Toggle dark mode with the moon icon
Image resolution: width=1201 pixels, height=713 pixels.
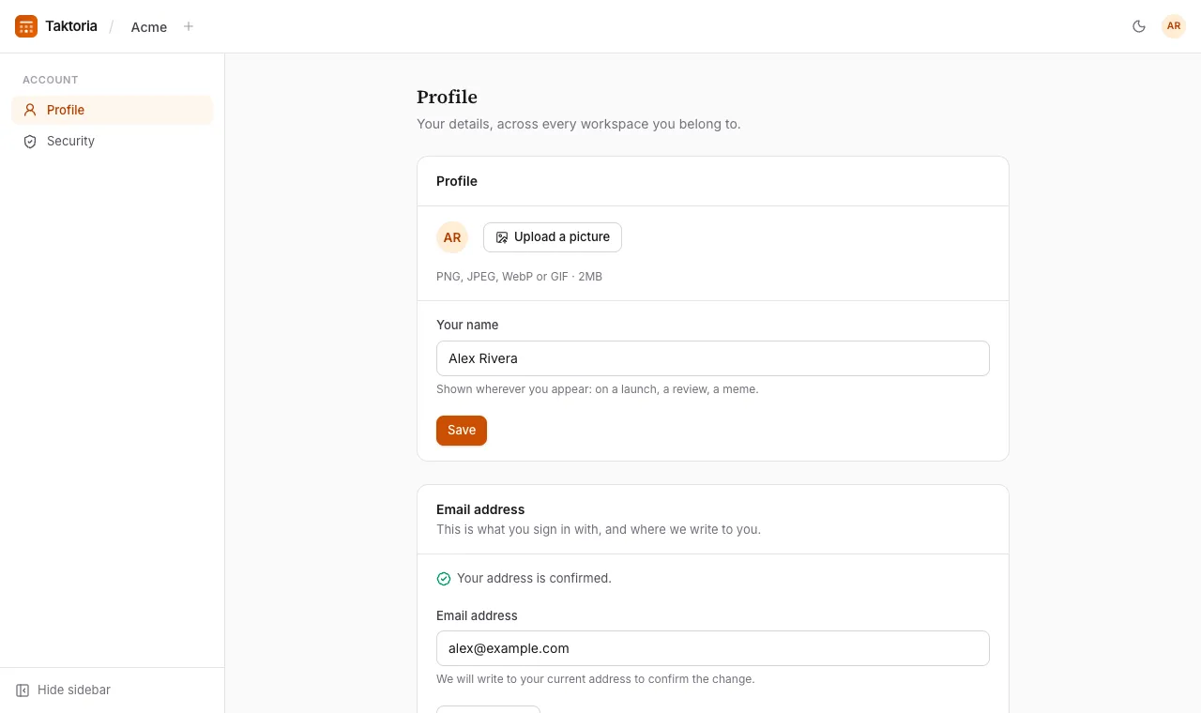pyautogui.click(x=1139, y=26)
